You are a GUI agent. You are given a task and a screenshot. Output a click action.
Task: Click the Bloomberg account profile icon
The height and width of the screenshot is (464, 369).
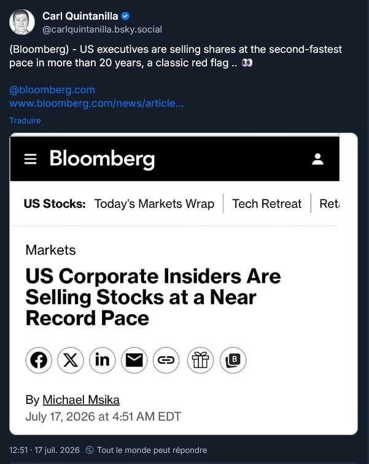(317, 159)
